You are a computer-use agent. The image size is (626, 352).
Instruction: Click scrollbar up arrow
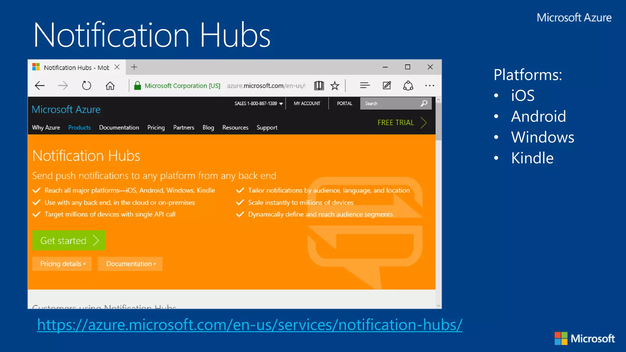[439, 100]
